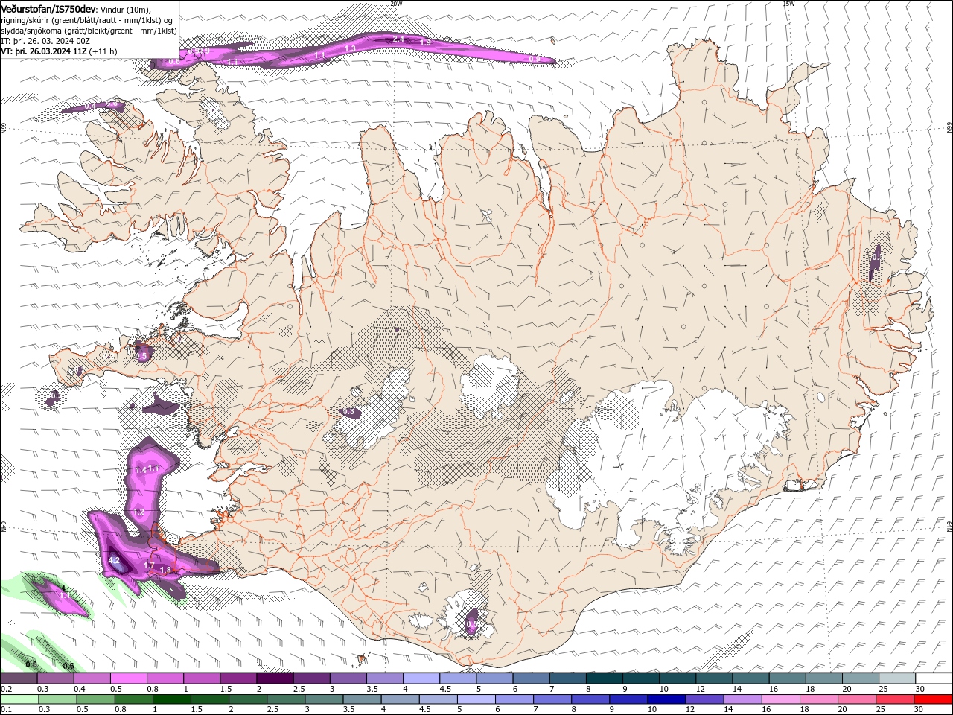Click the darkest green swatch in lower legend
The height and width of the screenshot is (715, 953).
click(171, 699)
